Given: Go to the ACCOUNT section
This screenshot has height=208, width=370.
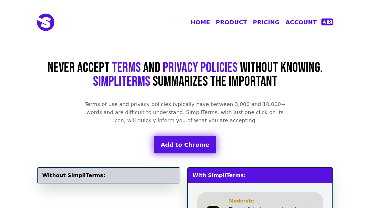Looking at the screenshot, I should (301, 22).
